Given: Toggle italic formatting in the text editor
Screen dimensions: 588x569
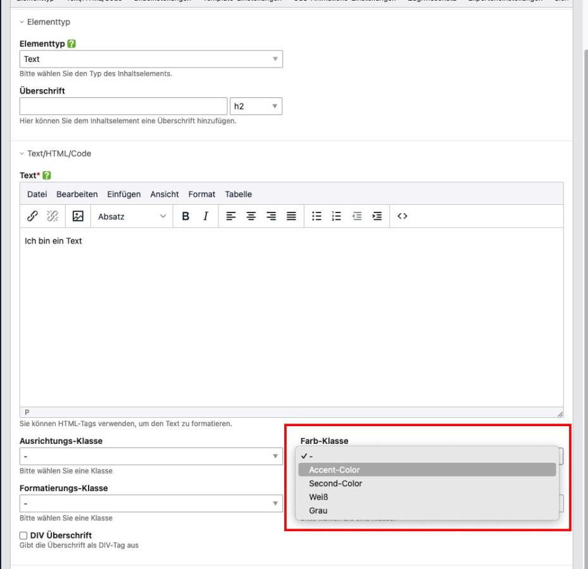Looking at the screenshot, I should click(206, 217).
